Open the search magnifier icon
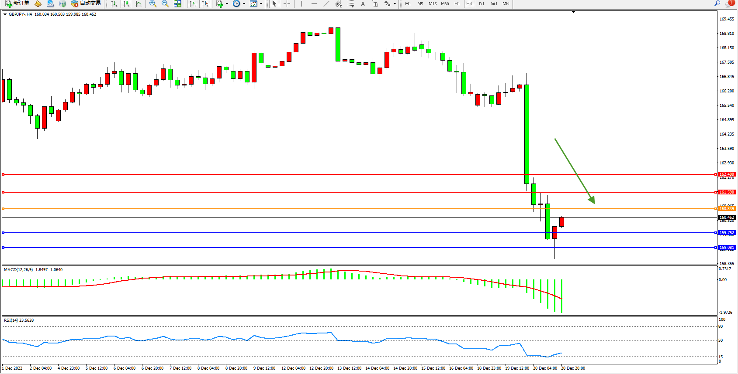Image resolution: width=738 pixels, height=374 pixels. click(717, 3)
